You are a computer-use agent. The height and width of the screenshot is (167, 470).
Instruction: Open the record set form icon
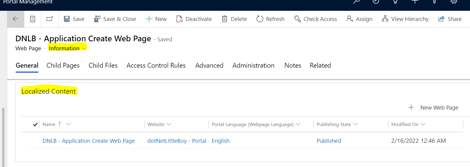pos(32,19)
